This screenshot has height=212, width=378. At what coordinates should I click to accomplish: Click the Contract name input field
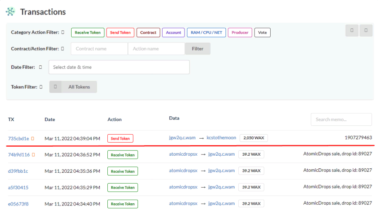pos(99,49)
